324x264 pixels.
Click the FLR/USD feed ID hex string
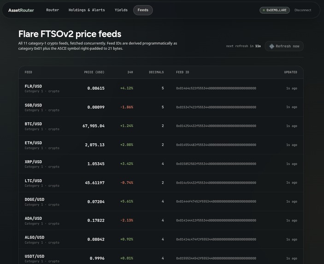pyautogui.click(x=216, y=88)
